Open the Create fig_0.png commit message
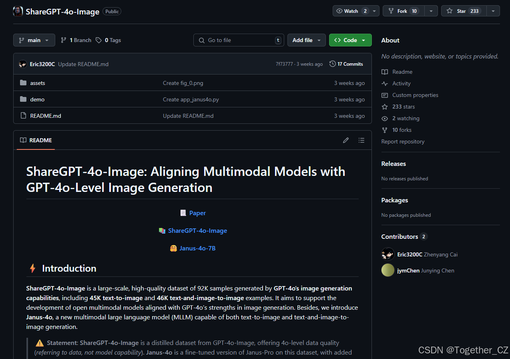 [183, 83]
